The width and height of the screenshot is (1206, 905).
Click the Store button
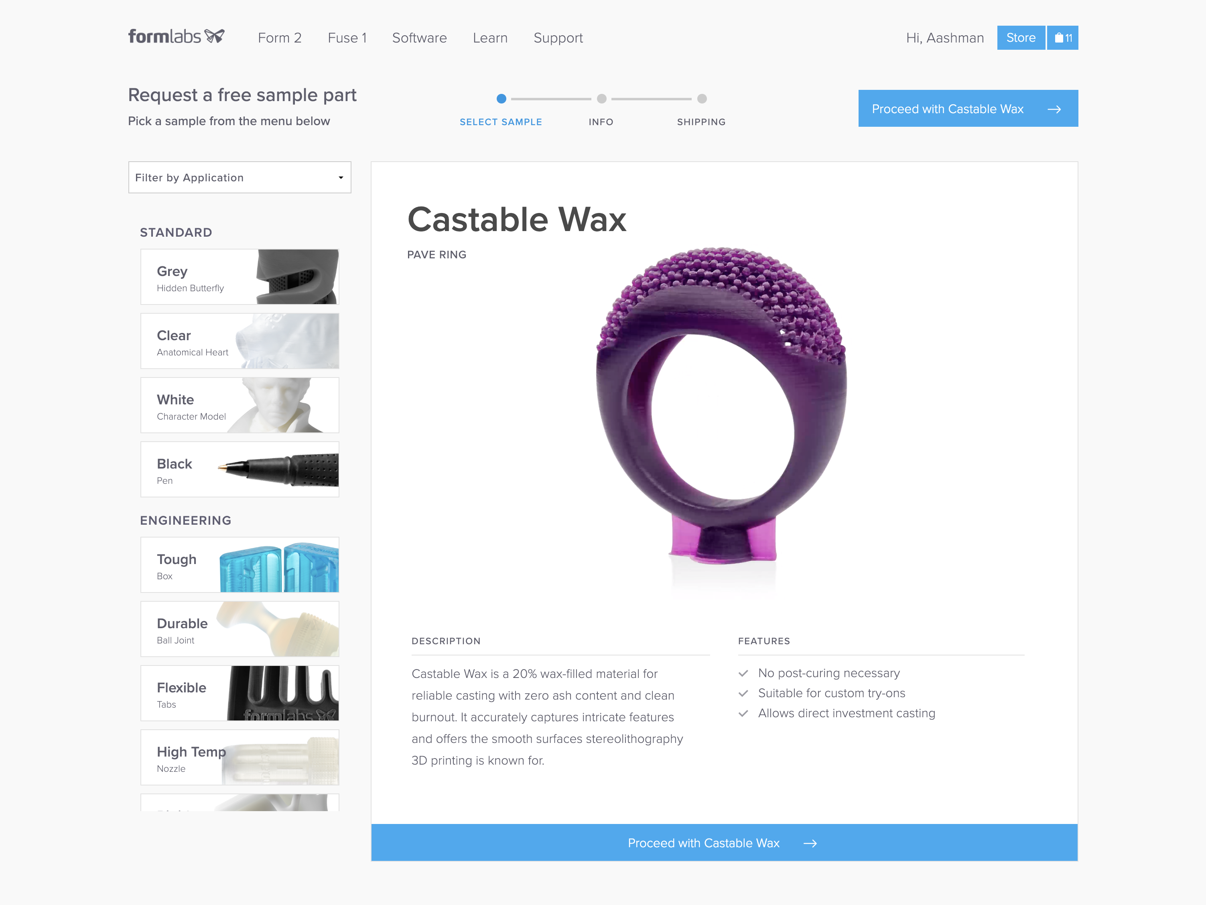coord(1021,38)
